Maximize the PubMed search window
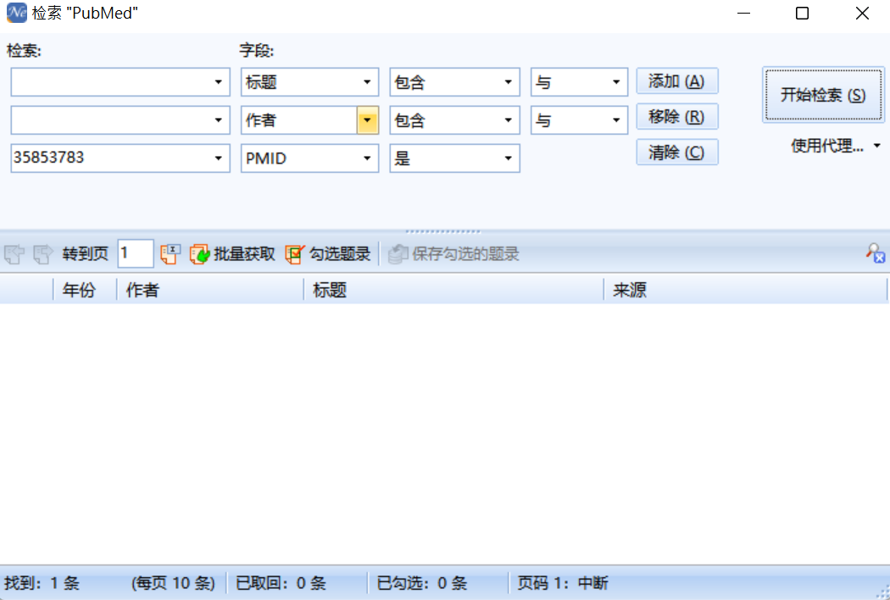The image size is (890, 600). pos(802,13)
